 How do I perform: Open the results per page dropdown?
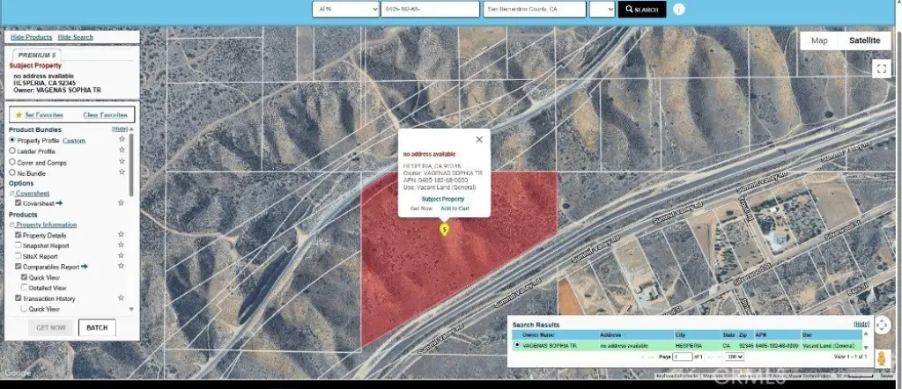734,357
